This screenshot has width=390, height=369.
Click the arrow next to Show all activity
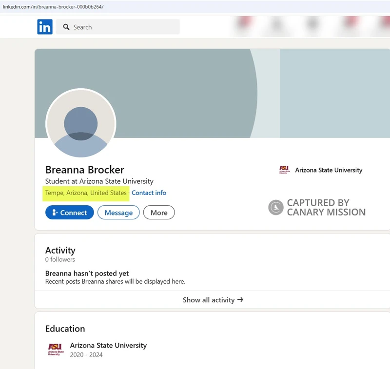240,300
